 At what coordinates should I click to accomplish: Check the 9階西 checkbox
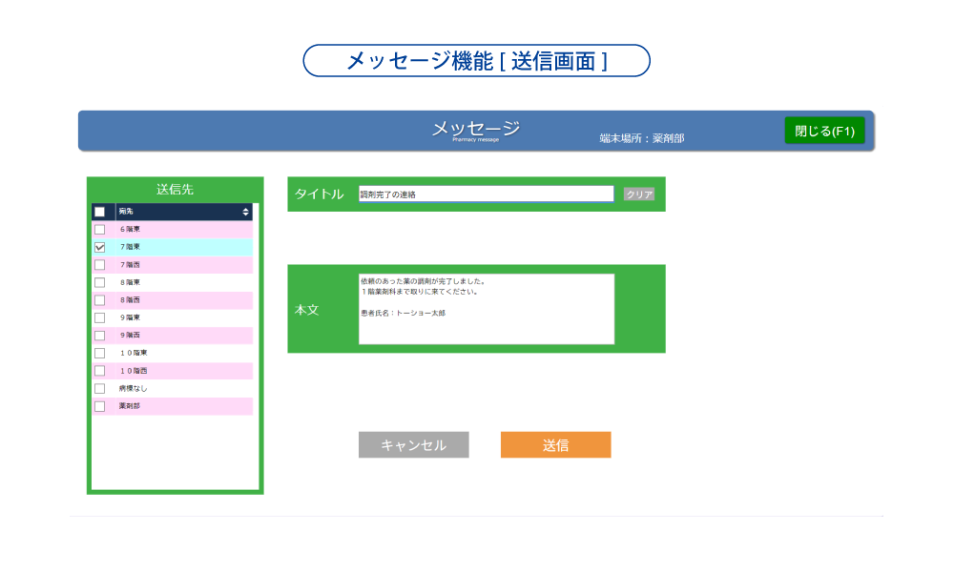tap(100, 335)
